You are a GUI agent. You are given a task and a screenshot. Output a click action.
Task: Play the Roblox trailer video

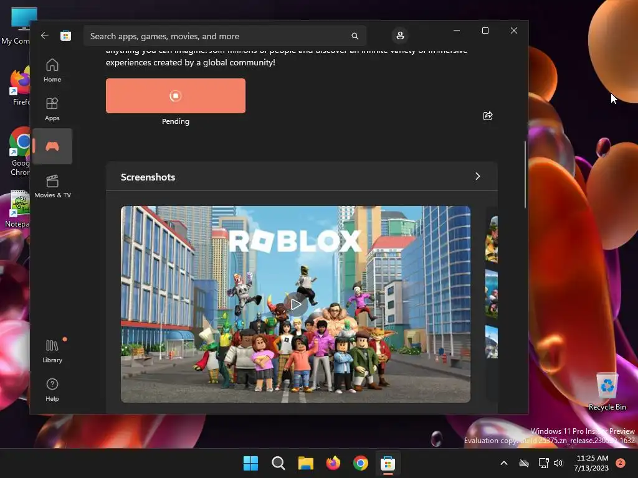pos(295,304)
